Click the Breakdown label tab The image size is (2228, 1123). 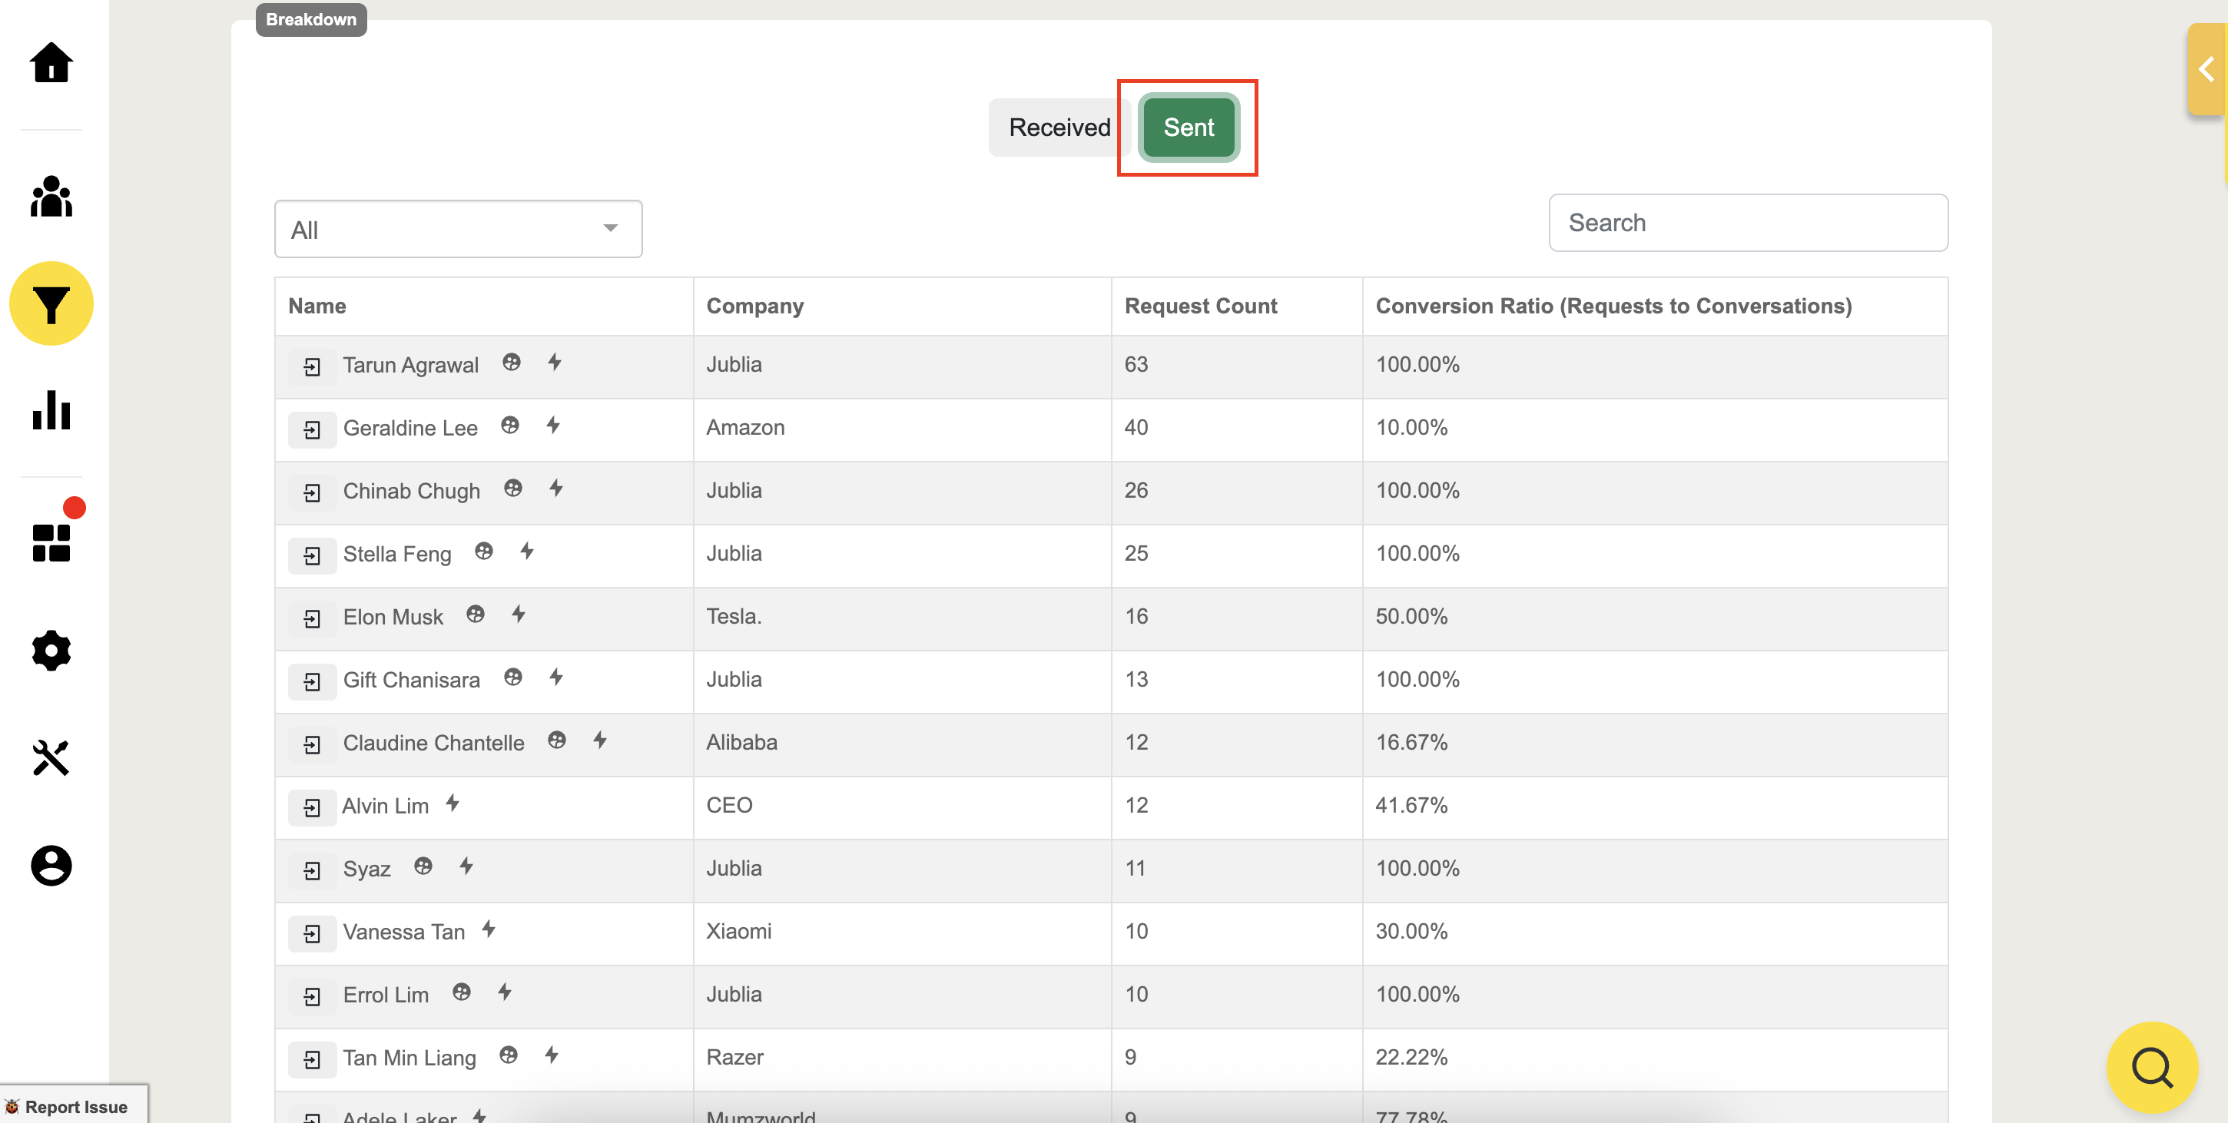310,19
